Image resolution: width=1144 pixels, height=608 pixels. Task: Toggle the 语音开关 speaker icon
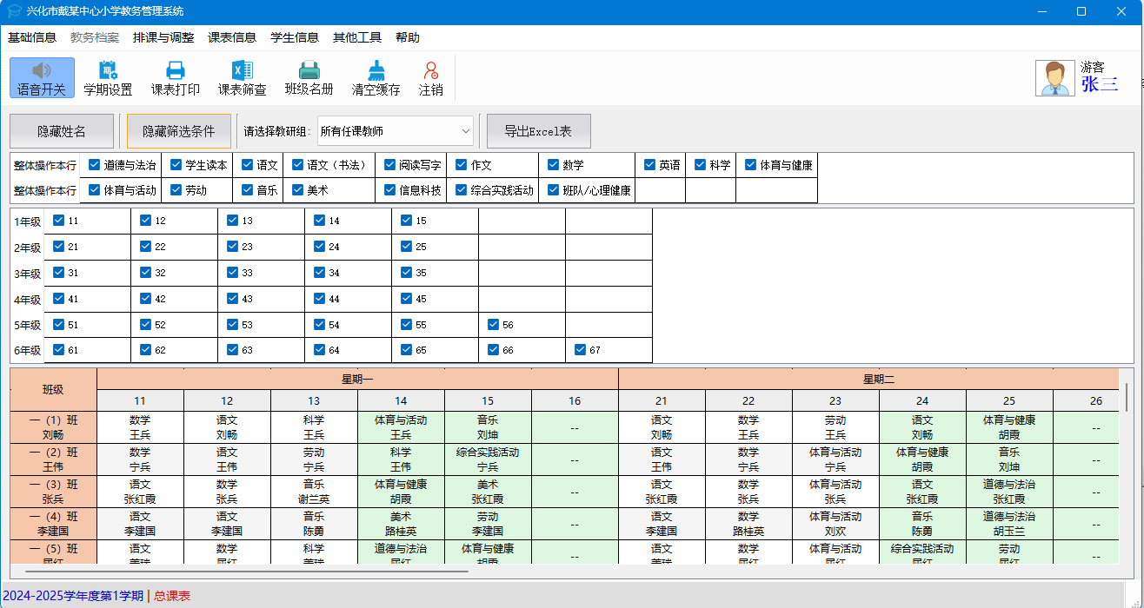(x=42, y=70)
